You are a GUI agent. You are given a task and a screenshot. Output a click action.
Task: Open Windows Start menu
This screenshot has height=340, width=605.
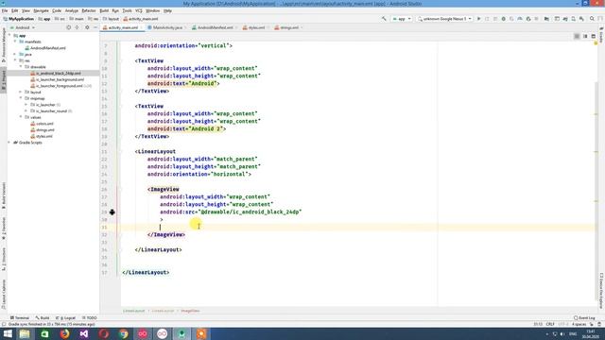point(8,333)
